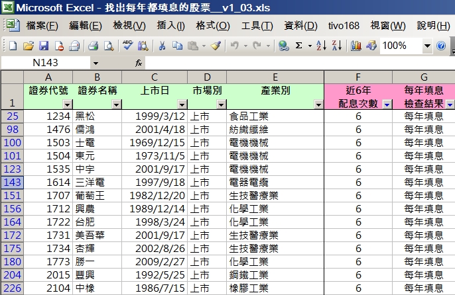Open a file with the folder icon
The image size is (455, 295).
29,46
